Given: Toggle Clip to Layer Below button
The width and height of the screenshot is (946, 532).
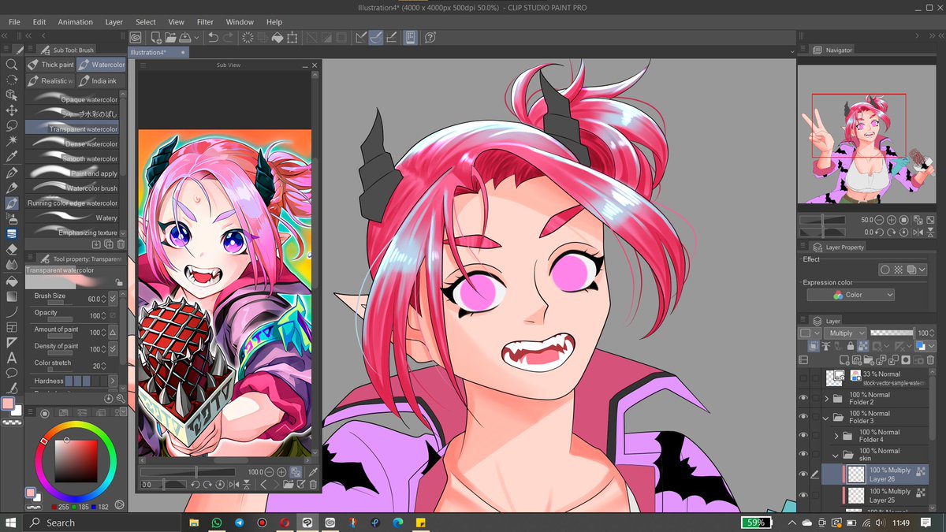Looking at the screenshot, I should pyautogui.click(x=814, y=347).
